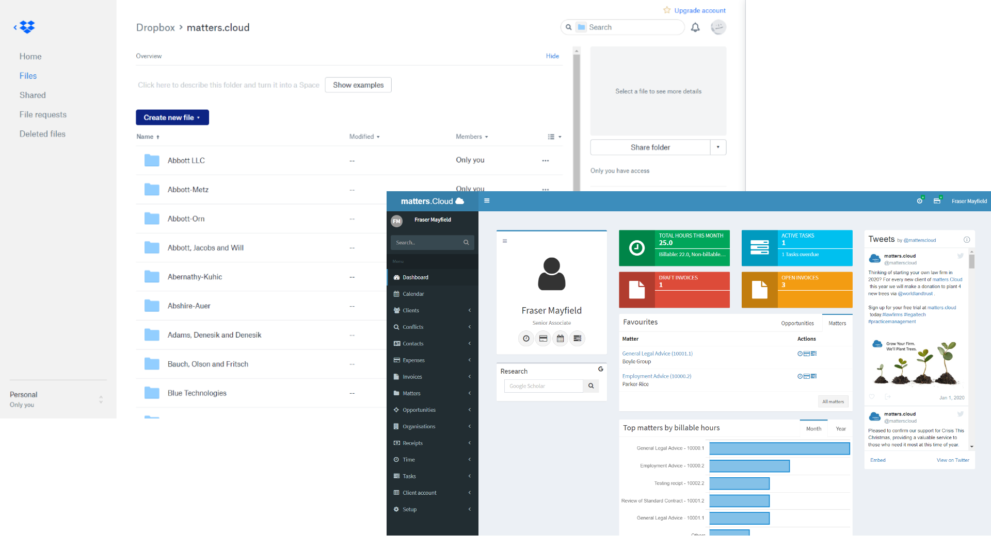The width and height of the screenshot is (991, 536).
Task: Sort Dropbox files by Name
Action: [x=148, y=137]
